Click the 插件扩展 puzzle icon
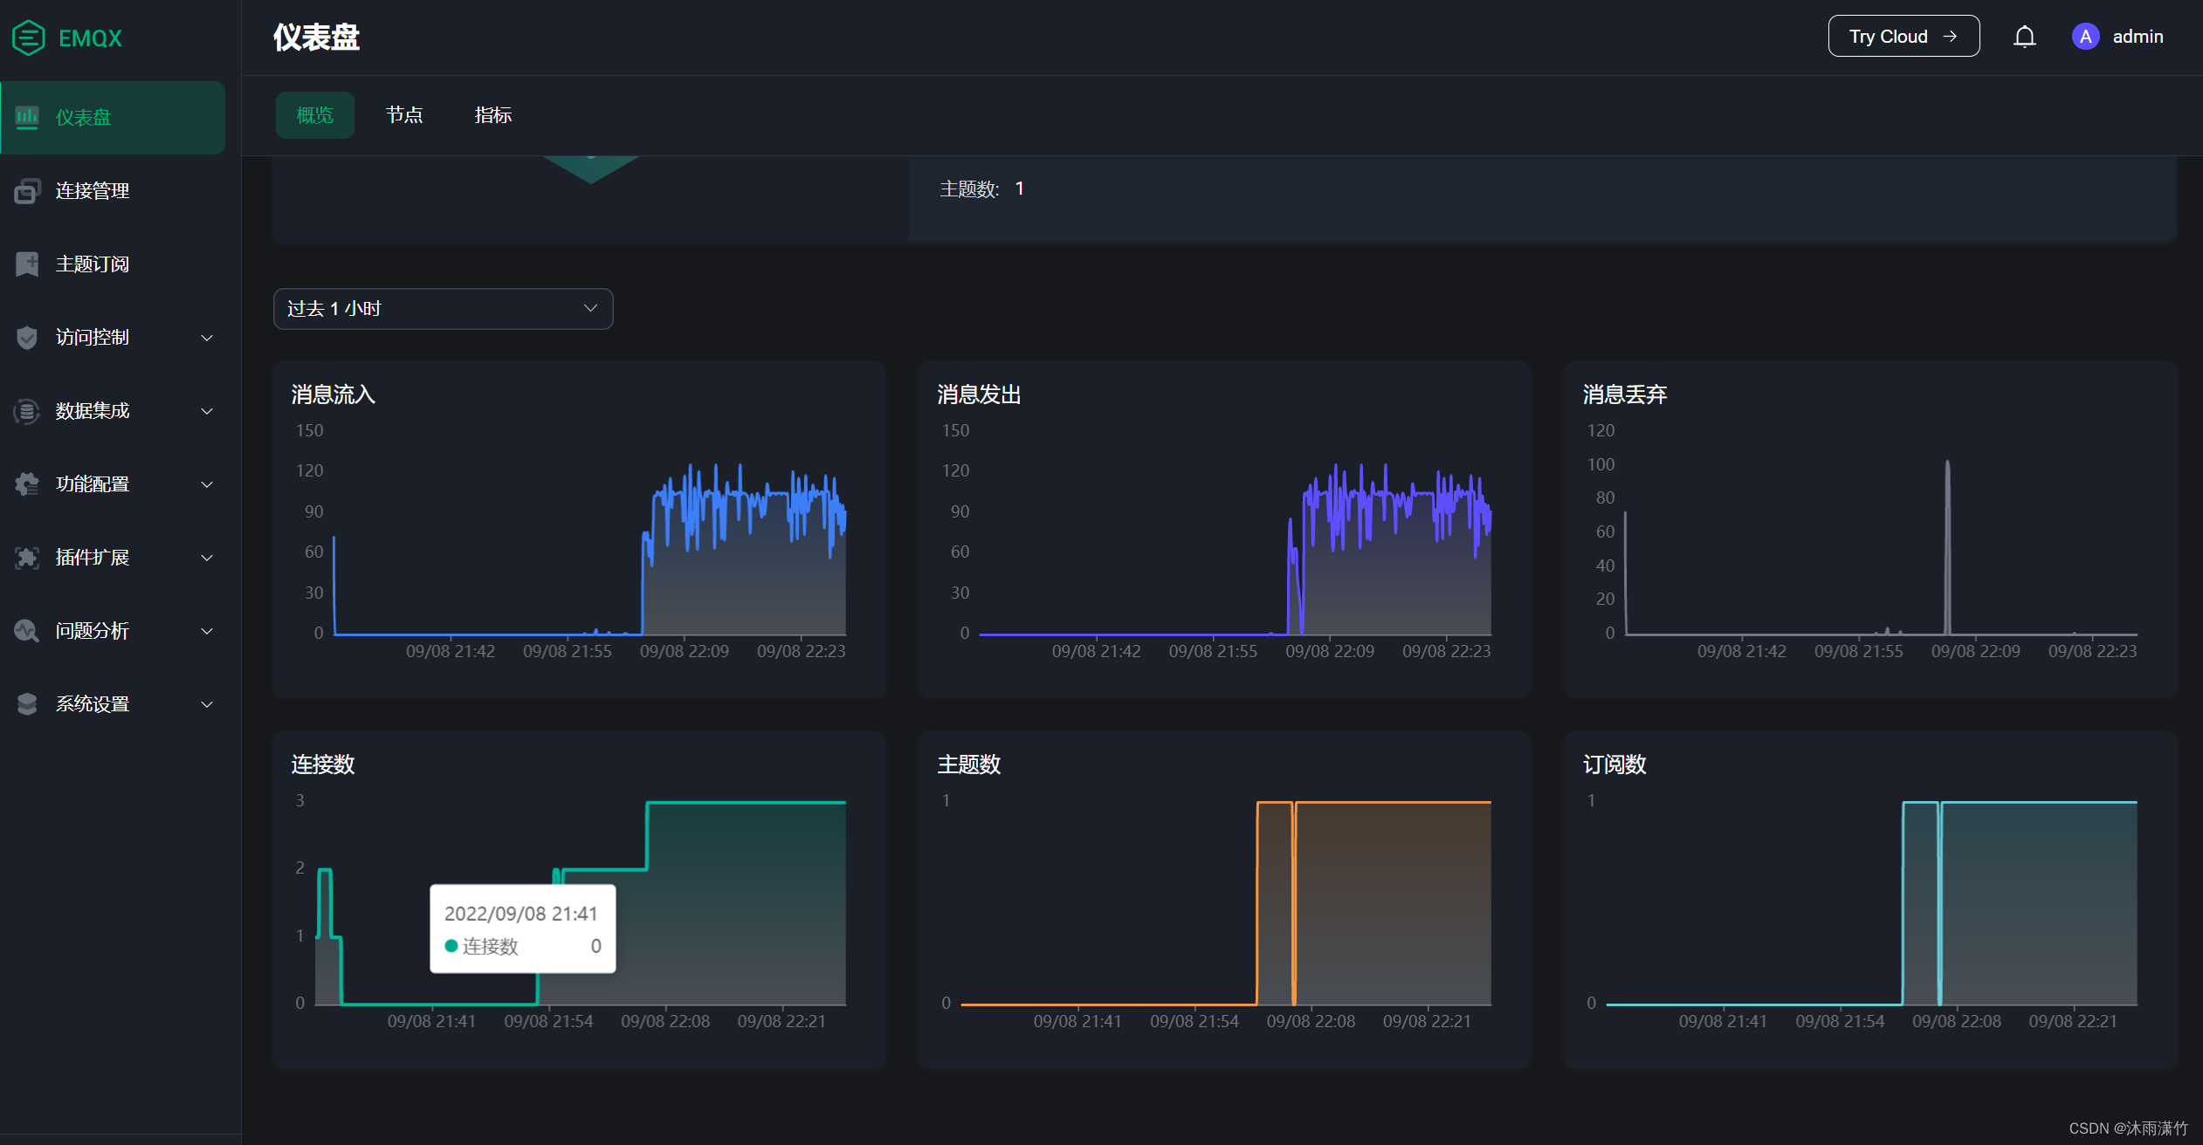2203x1145 pixels. tap(27, 557)
